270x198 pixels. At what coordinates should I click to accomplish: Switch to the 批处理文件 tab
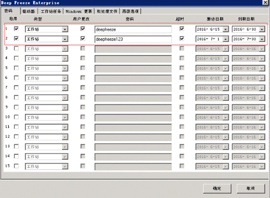pos(107,11)
